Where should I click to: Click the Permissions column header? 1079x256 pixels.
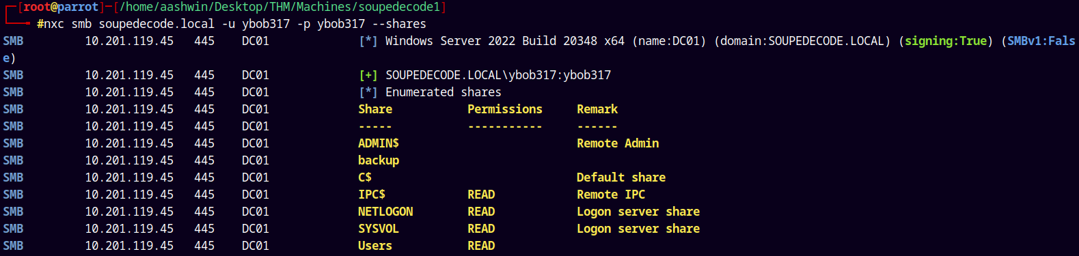pyautogui.click(x=505, y=109)
